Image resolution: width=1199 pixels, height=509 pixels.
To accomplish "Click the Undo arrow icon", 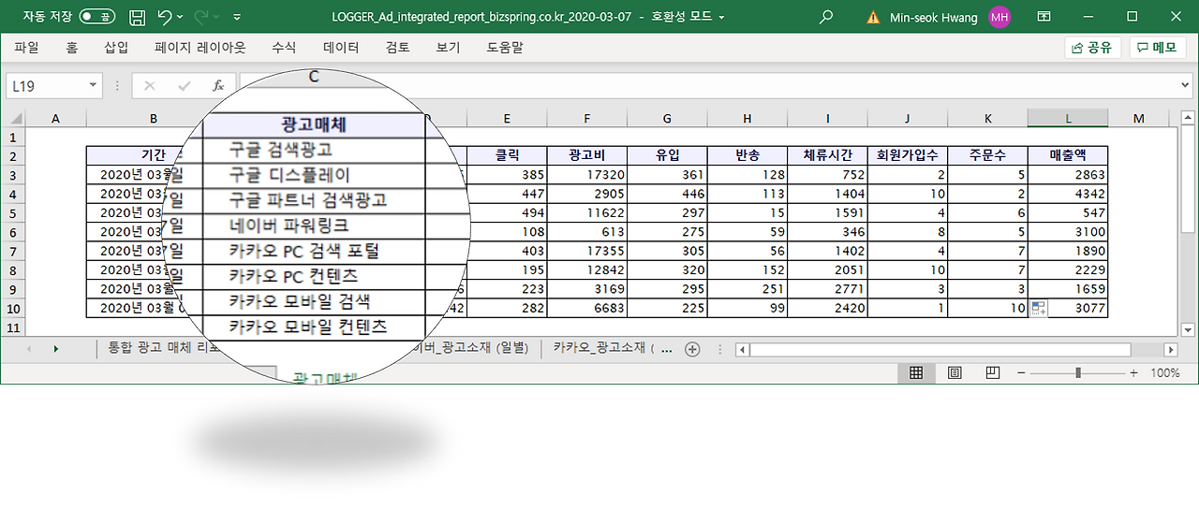I will pos(165,17).
